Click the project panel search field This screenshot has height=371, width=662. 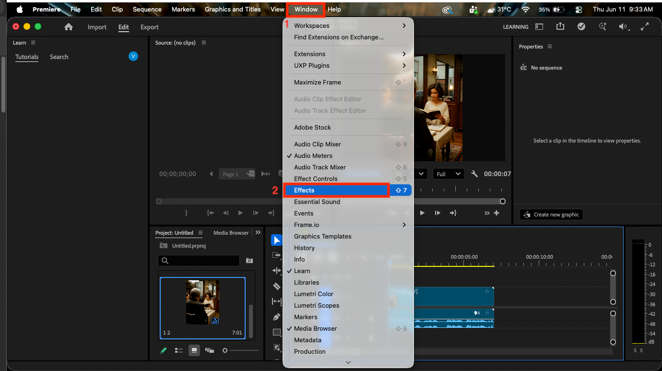(199, 261)
